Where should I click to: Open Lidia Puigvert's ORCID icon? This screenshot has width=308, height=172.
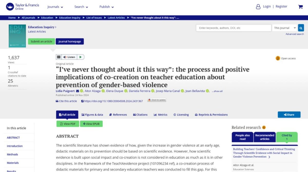[82, 91]
